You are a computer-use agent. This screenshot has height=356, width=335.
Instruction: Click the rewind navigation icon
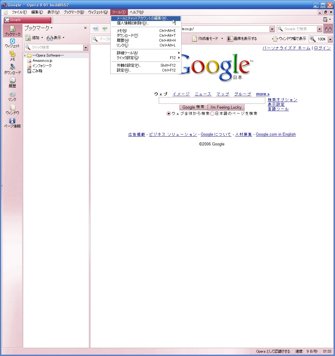pyautogui.click(x=95, y=28)
